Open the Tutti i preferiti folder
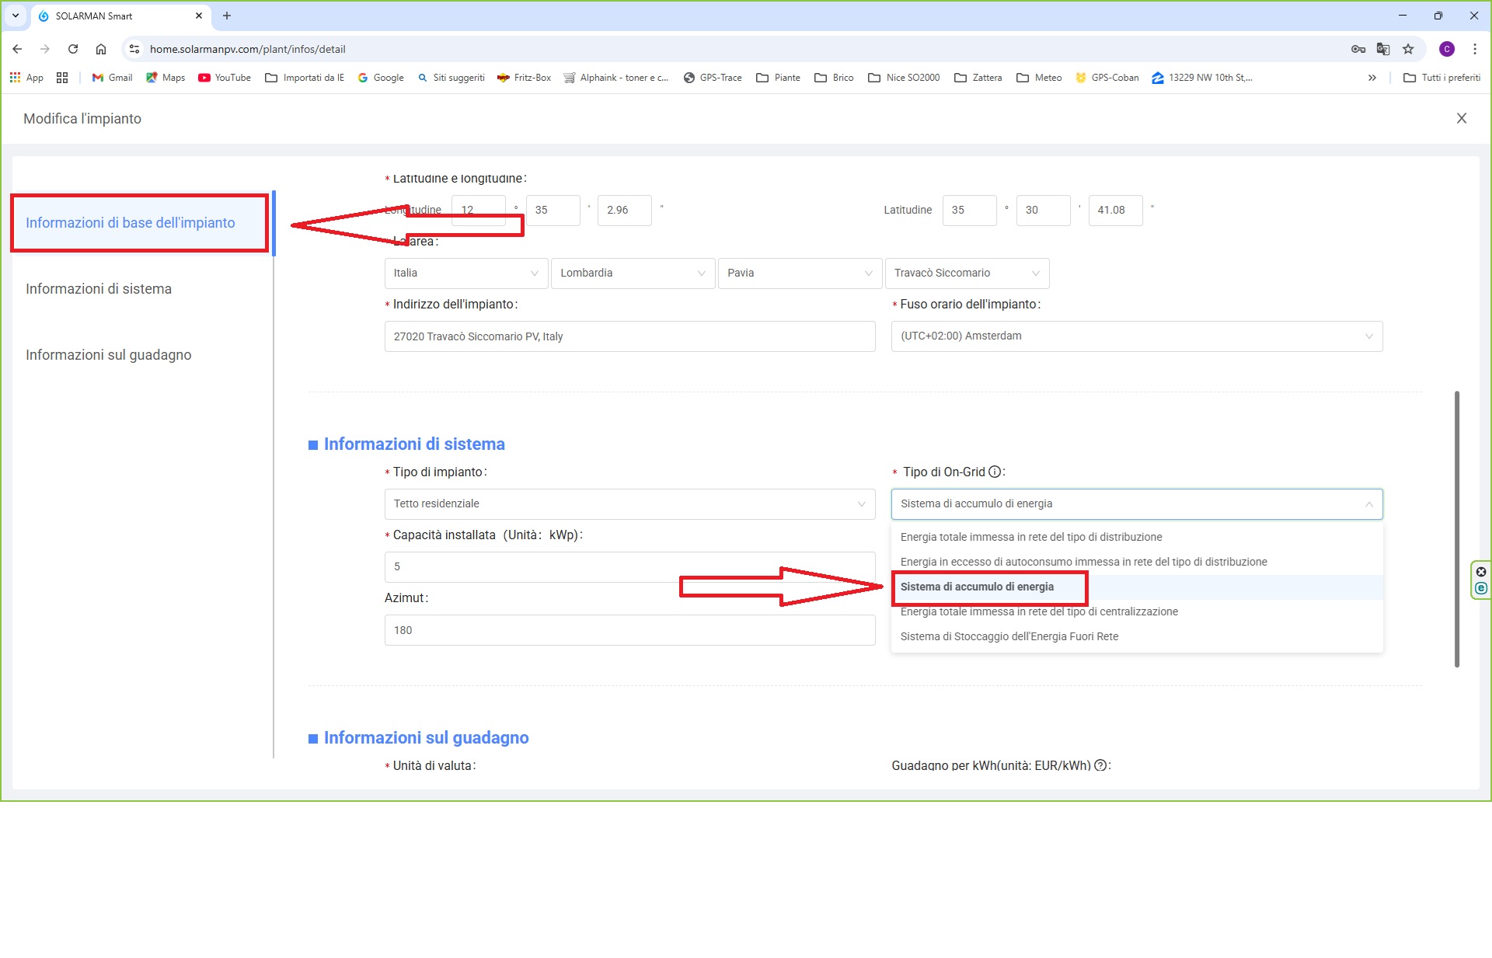 point(1442,78)
